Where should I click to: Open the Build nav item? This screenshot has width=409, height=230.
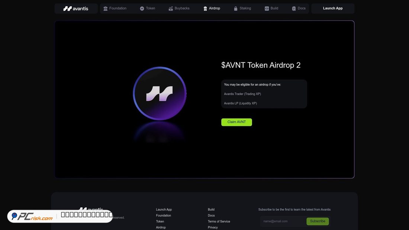tap(271, 8)
